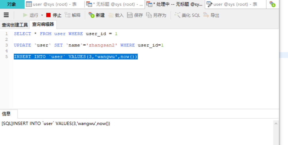
Task: Export results with 导出
Action: click(x=211, y=15)
